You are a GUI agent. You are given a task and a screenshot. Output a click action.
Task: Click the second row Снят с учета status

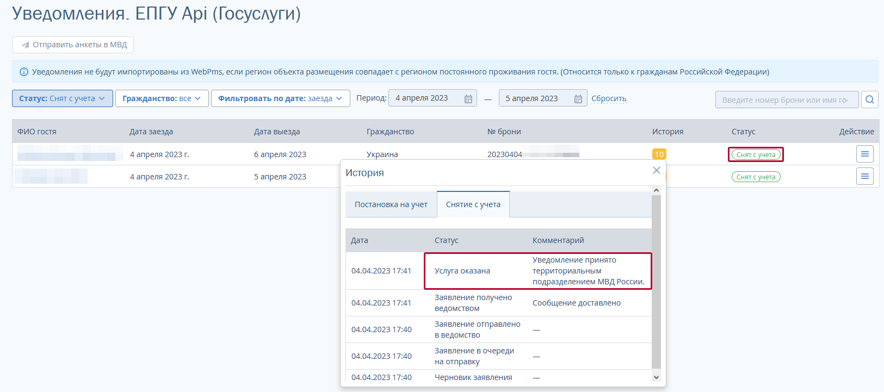click(x=756, y=177)
